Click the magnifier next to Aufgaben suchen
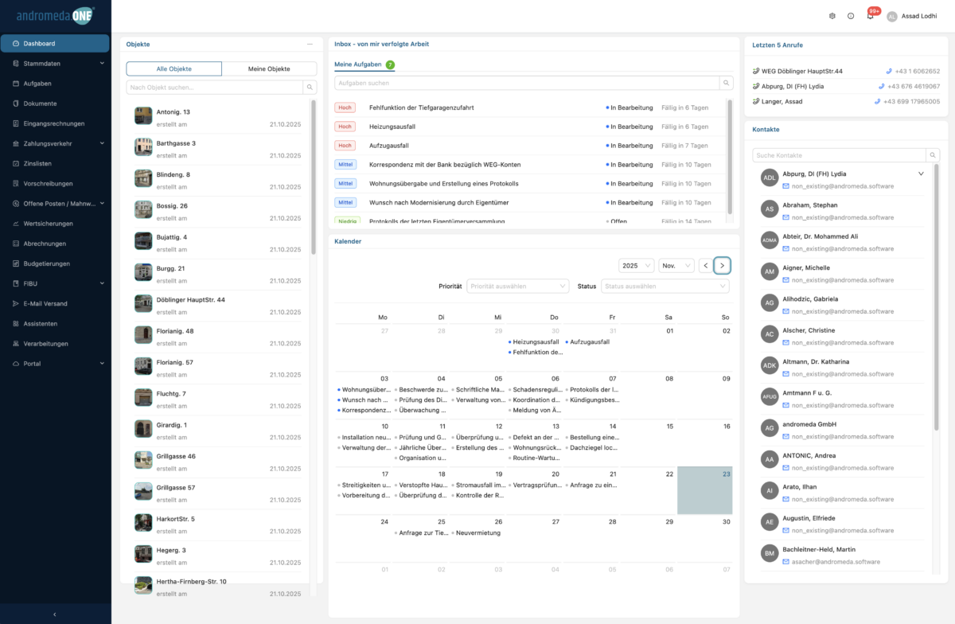 click(727, 83)
